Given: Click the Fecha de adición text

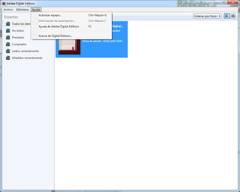Looking at the screenshot, I should (x=102, y=41).
